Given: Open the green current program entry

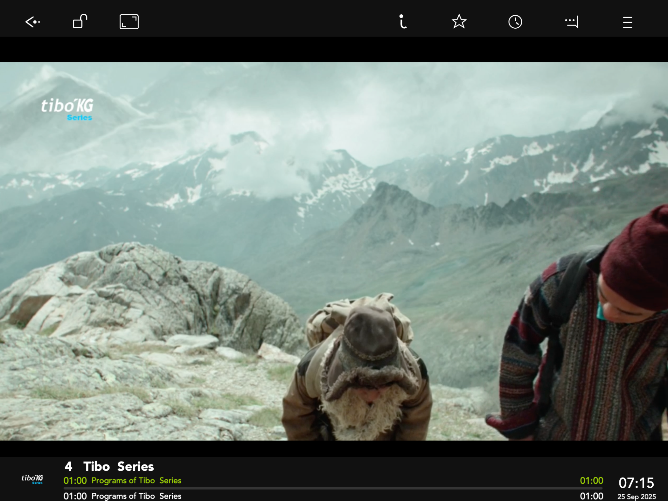Looking at the screenshot, I should [136, 480].
